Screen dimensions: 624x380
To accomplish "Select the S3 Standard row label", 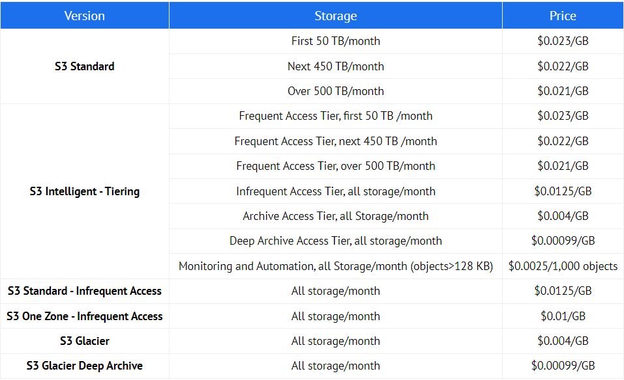I will tap(85, 66).
